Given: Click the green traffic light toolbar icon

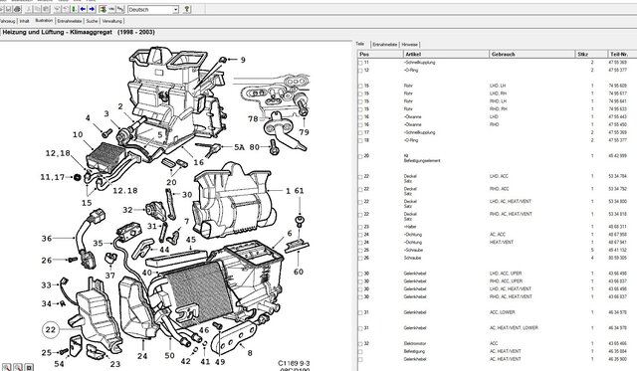Looking at the screenshot, I should [74, 9].
